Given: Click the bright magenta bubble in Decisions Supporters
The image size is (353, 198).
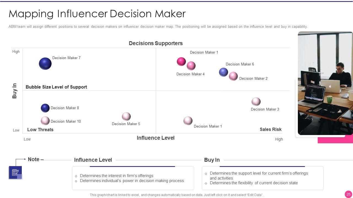Looking at the screenshot, I should (x=181, y=61).
